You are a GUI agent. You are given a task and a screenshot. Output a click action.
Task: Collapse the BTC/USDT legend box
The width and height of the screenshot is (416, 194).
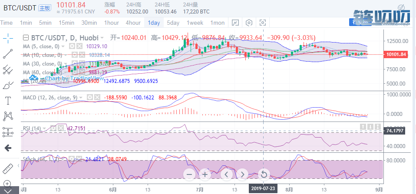coord(26,38)
